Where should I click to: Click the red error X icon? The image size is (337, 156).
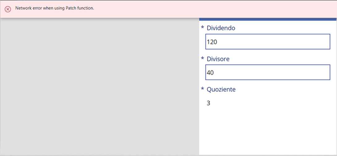pos(8,9)
